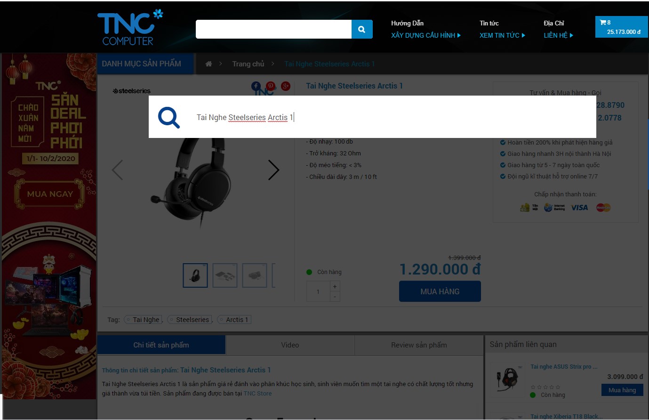This screenshot has width=649, height=420.
Task: Open the Steelseries tag
Action: pyautogui.click(x=189, y=320)
